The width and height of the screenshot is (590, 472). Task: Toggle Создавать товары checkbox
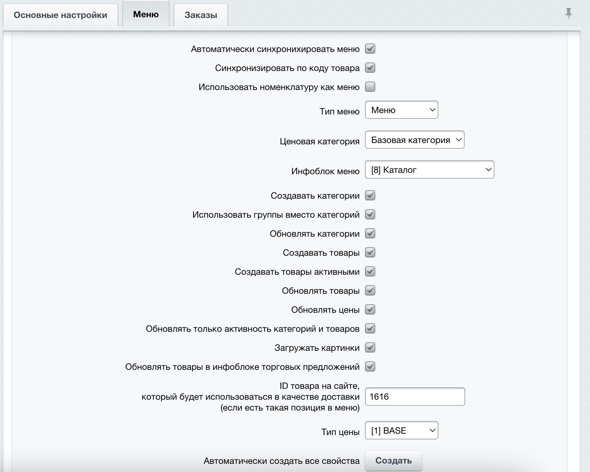[370, 253]
